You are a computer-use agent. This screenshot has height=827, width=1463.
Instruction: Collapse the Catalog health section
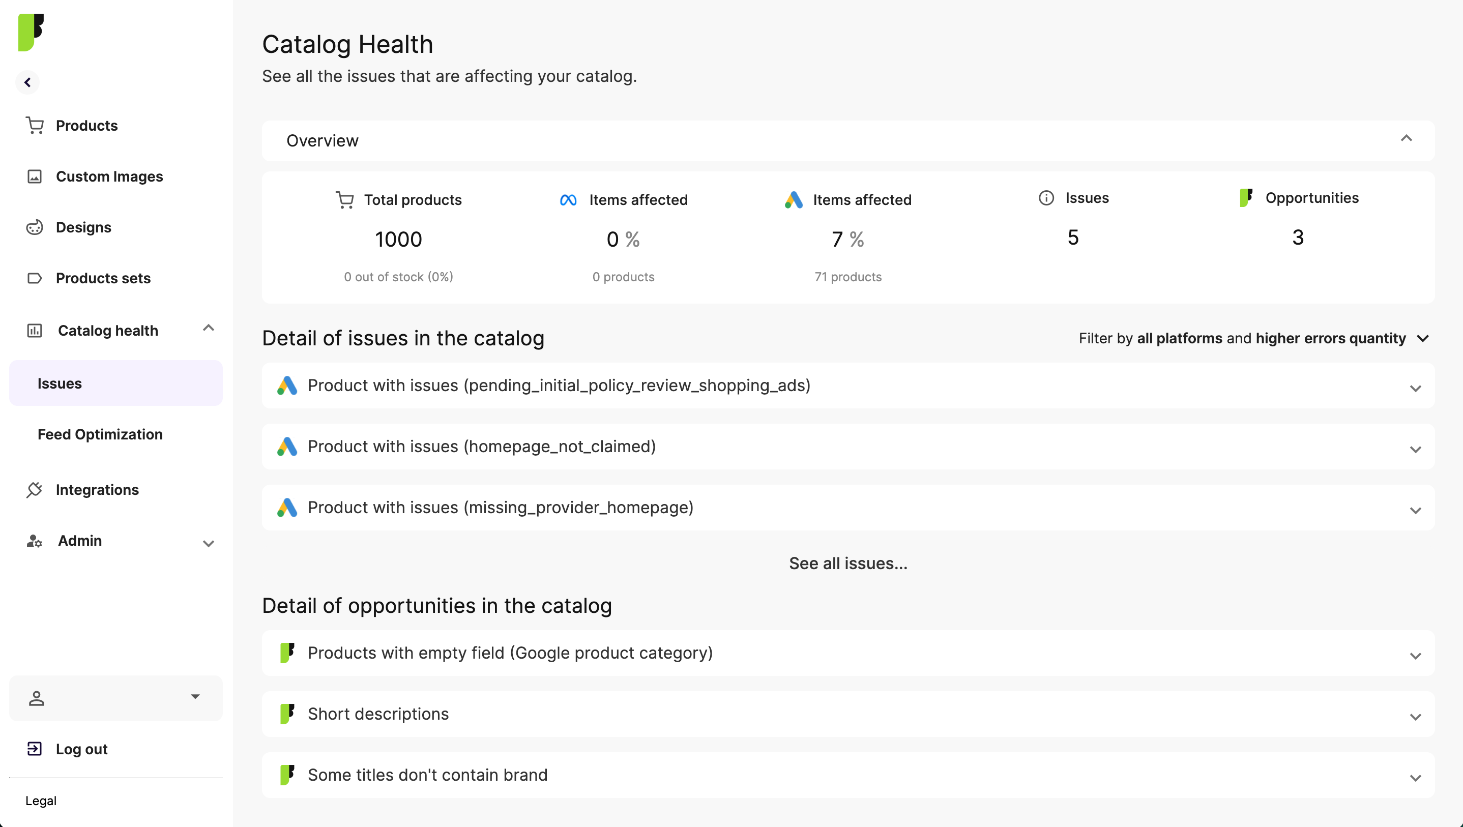pyautogui.click(x=208, y=328)
